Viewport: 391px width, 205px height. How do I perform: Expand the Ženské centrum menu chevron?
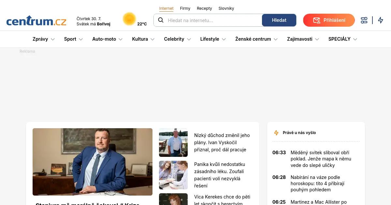coord(276,39)
